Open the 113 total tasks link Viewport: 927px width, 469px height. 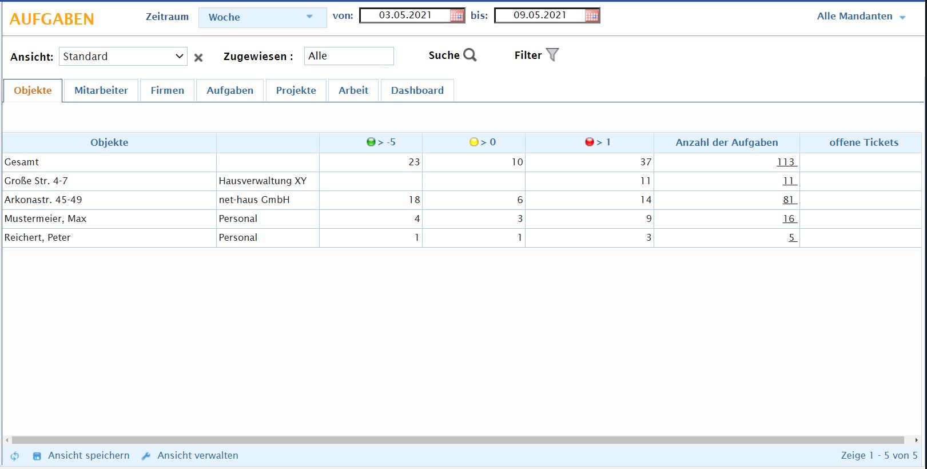click(786, 162)
